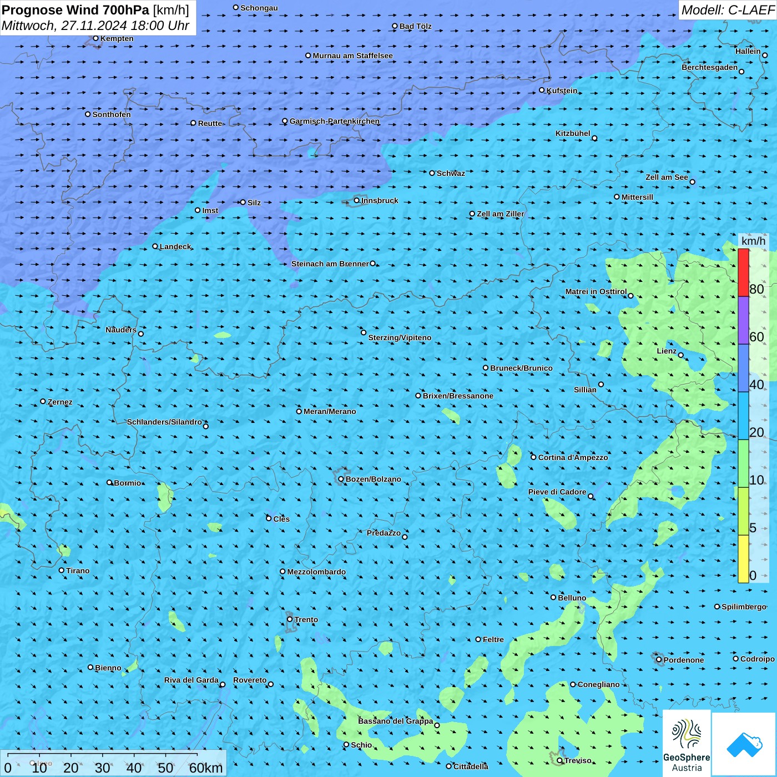Click the 'Riva del Garda' label
The height and width of the screenshot is (777, 777).
tap(191, 680)
